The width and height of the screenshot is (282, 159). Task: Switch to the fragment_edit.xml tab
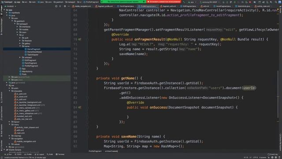(x=168, y=6)
